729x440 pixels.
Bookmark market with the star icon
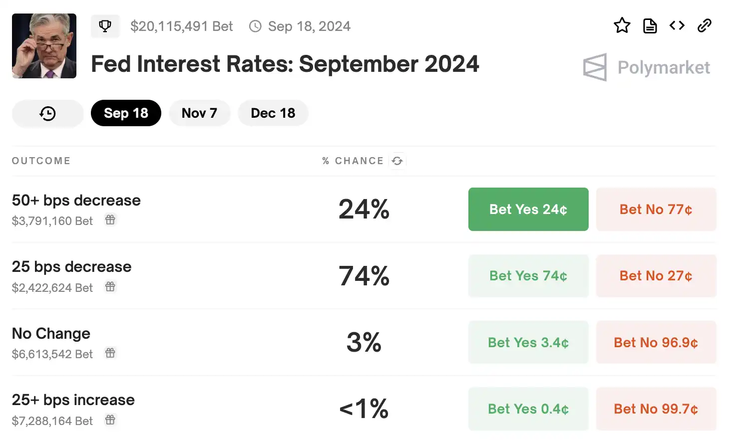[x=622, y=25]
